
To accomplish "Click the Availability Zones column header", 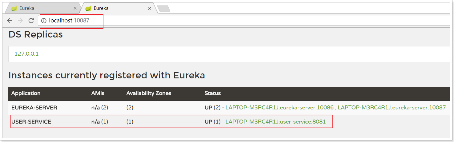I will click(149, 93).
